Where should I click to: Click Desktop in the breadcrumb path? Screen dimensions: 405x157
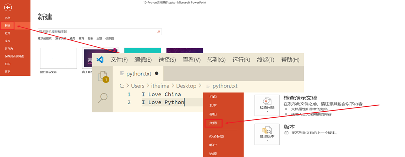pos(186,86)
